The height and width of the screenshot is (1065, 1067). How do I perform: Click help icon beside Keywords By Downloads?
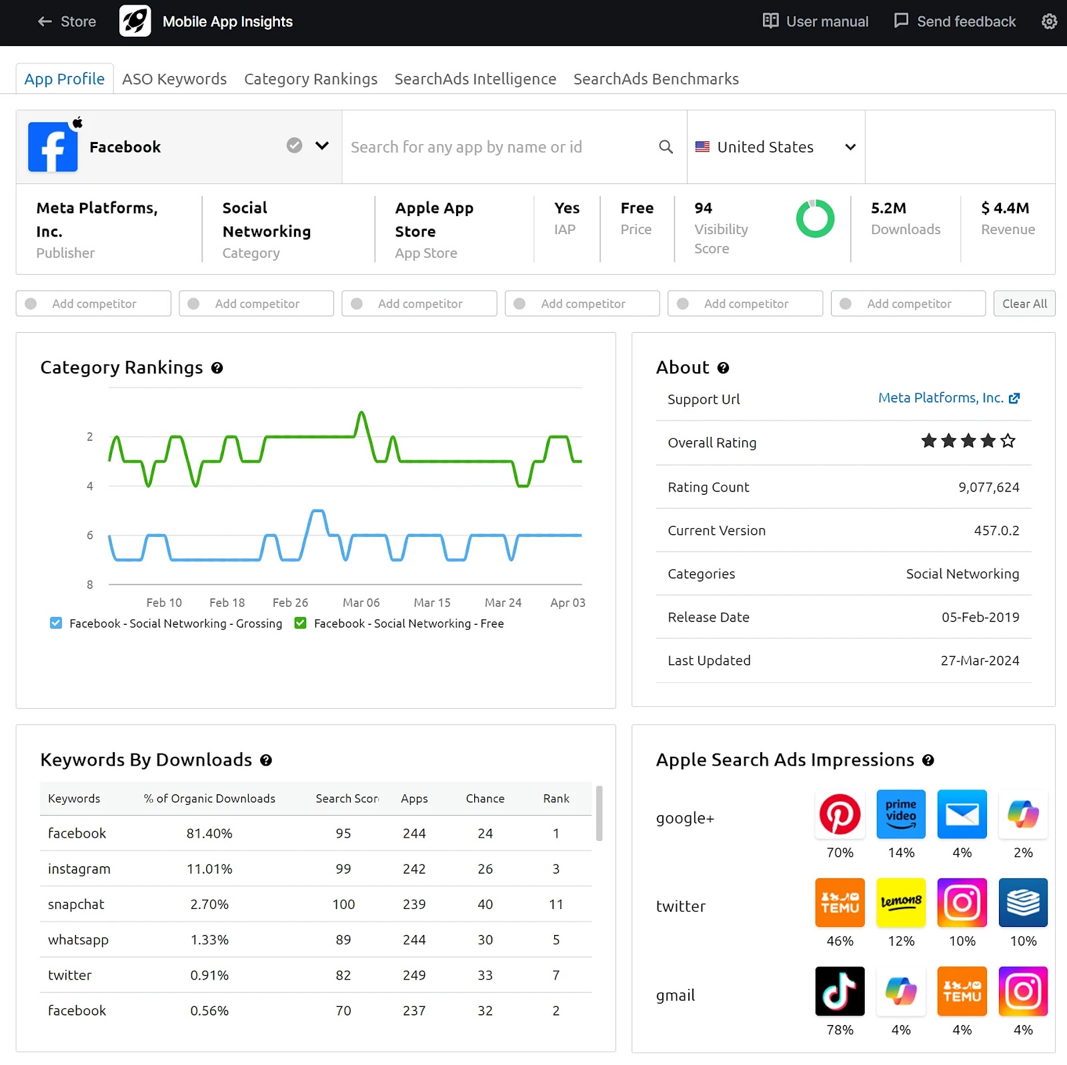[x=266, y=760]
